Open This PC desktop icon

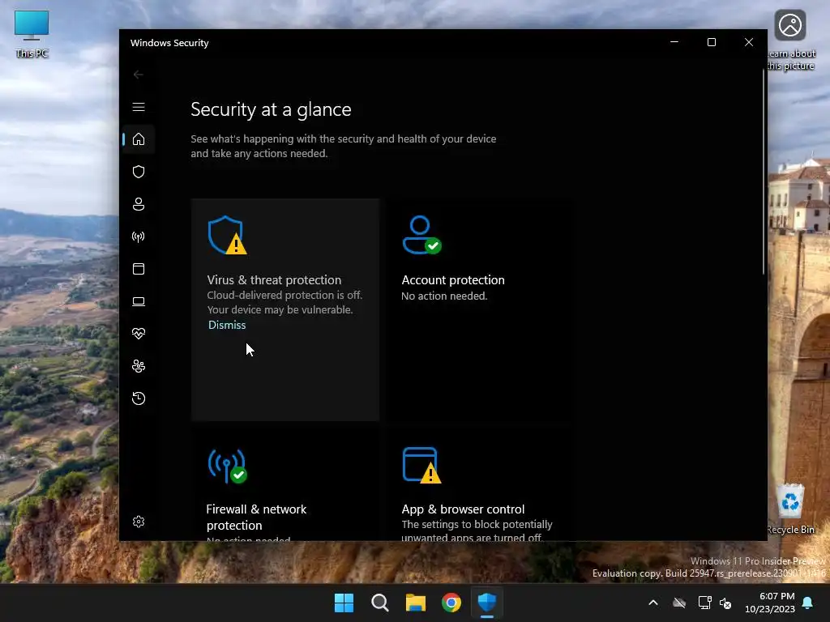[32, 34]
